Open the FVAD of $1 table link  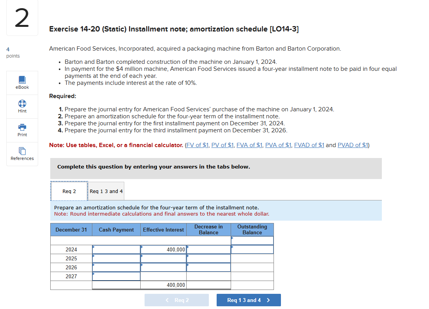pos(309,145)
